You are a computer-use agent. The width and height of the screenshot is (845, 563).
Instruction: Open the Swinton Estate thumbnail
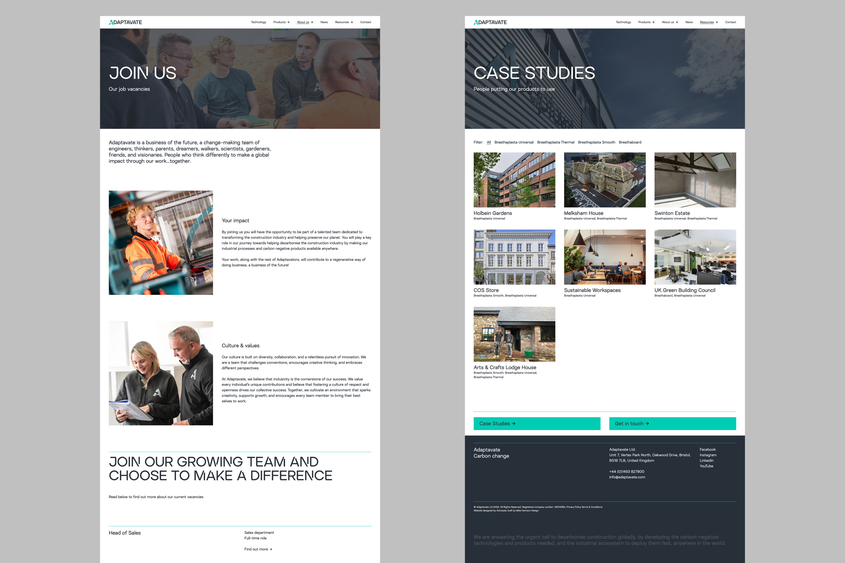coord(695,180)
